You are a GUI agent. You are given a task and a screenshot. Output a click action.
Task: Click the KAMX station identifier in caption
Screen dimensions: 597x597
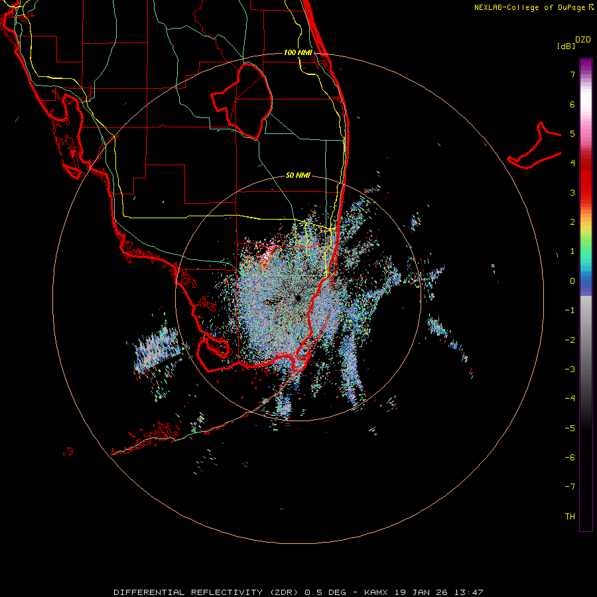[x=376, y=592]
